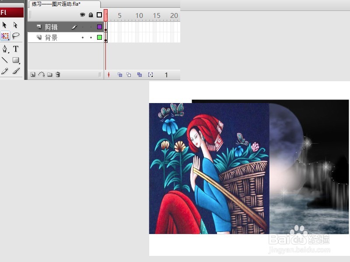Select the Free Transform tool
Image resolution: width=350 pixels, height=262 pixels.
coord(5,36)
